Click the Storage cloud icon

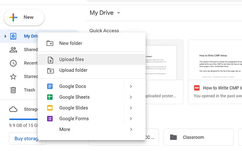[x=13, y=109]
